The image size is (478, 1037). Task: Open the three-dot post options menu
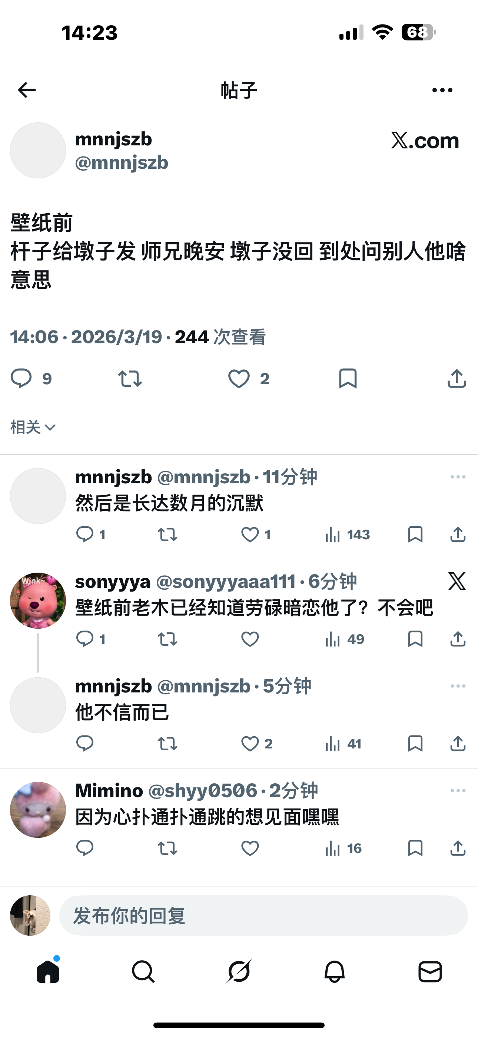pos(442,90)
